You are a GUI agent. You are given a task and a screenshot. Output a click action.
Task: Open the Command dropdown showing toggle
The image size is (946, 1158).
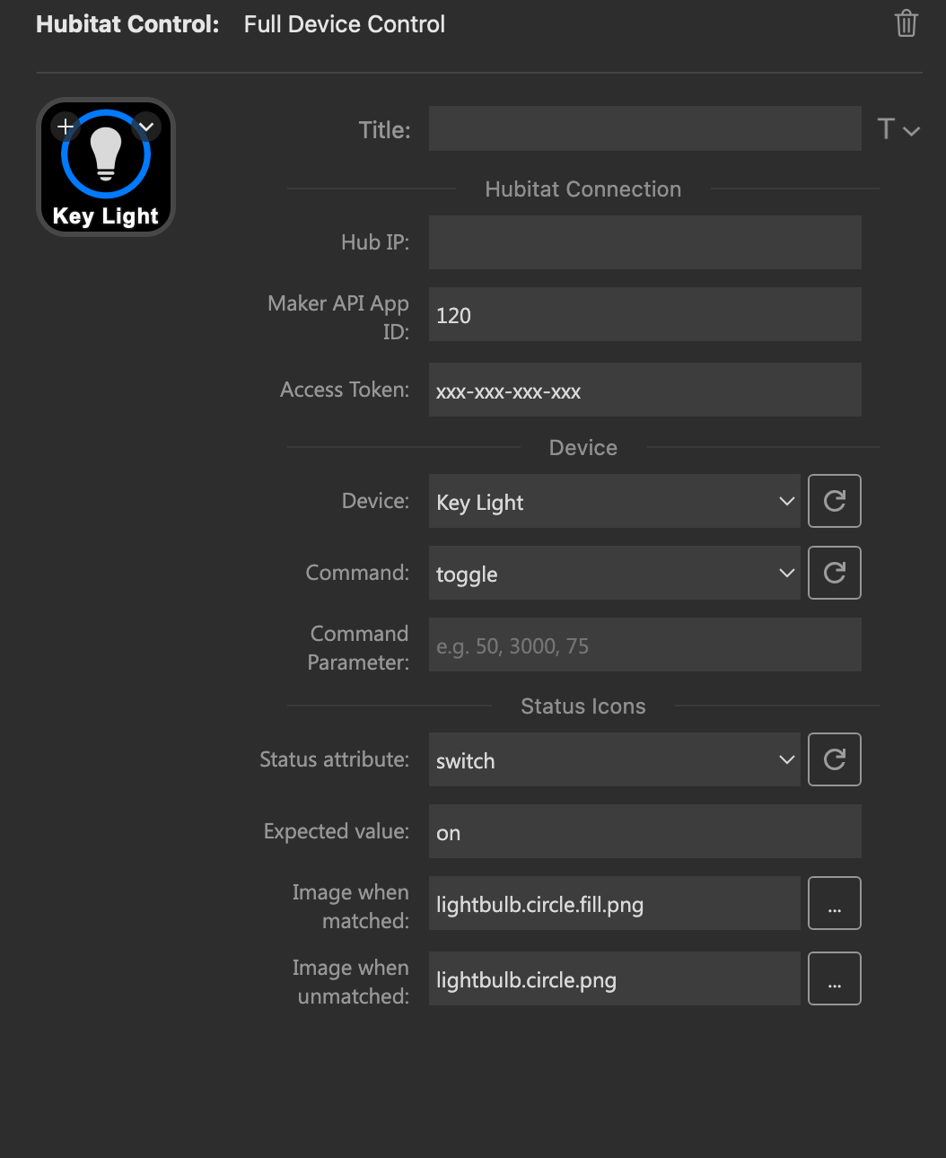614,573
